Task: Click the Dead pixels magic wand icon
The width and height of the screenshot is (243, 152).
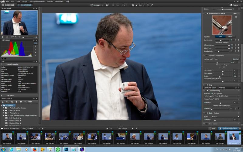Action: [238, 51]
